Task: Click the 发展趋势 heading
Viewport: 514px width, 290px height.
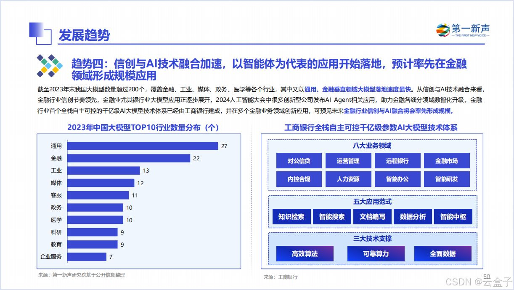Action: pyautogui.click(x=84, y=35)
